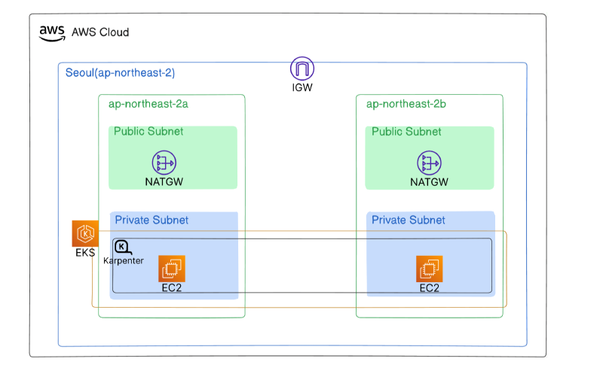This screenshot has height=386, width=603.
Task: Select the 'ap-northeast-2a' zone label
Action: point(148,104)
